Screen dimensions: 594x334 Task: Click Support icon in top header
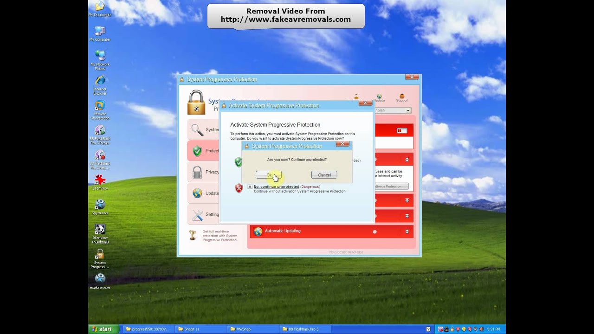(x=402, y=98)
